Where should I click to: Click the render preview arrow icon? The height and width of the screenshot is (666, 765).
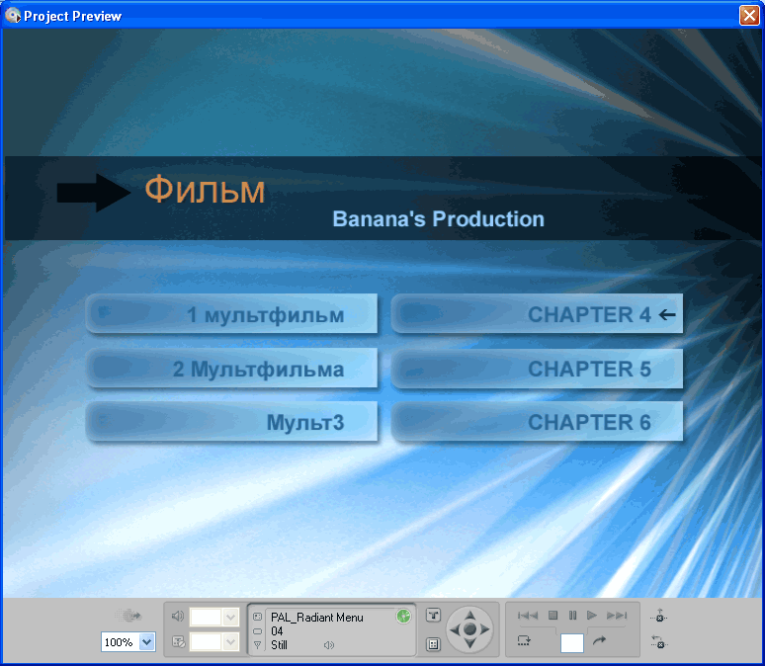127,616
